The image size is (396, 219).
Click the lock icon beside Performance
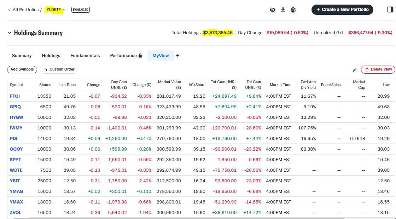pos(140,56)
